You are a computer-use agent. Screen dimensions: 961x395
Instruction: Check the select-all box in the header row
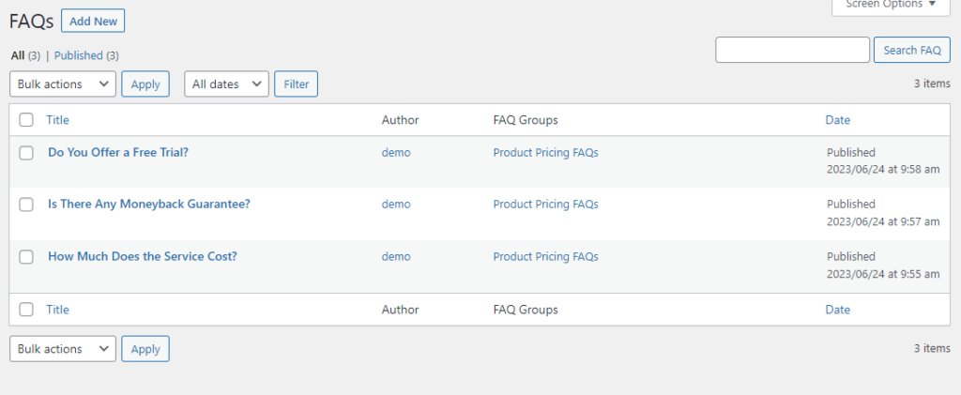[25, 120]
